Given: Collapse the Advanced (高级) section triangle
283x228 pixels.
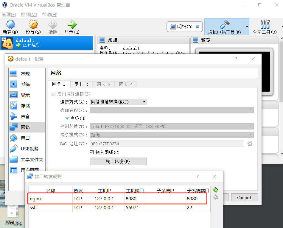Looking at the screenshot, I should [67, 118].
